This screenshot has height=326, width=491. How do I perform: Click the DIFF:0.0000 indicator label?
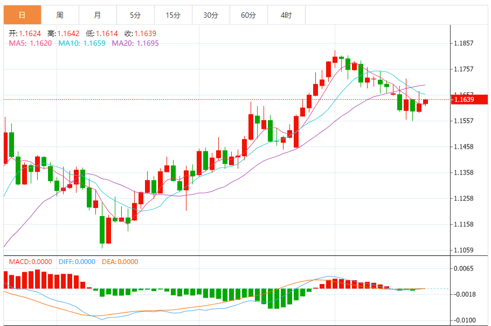point(77,262)
